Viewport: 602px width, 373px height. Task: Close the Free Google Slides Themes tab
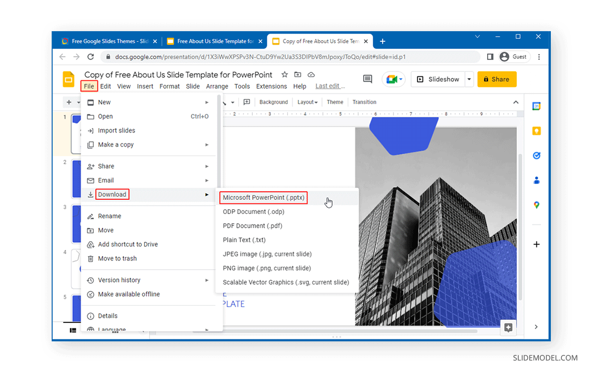click(155, 41)
